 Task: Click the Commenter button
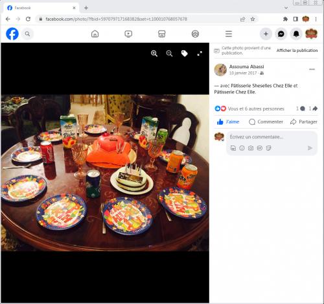click(x=266, y=122)
